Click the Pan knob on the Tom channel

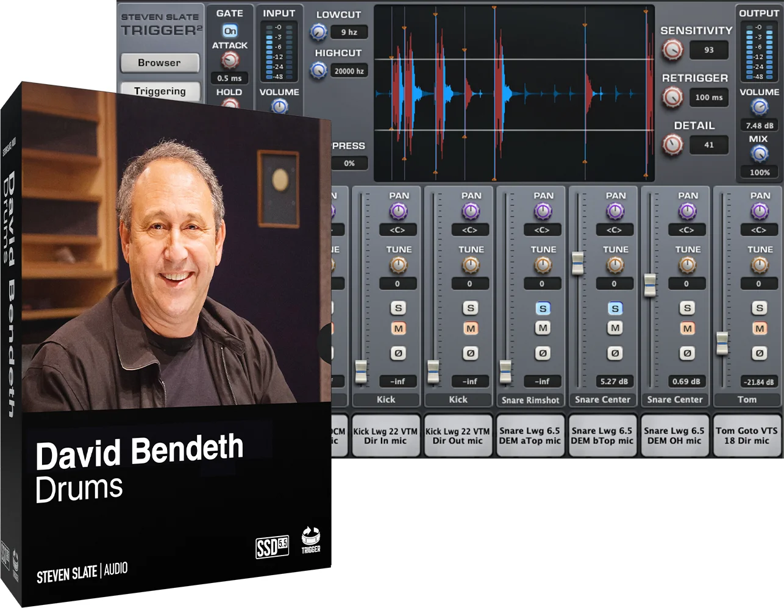[760, 212]
